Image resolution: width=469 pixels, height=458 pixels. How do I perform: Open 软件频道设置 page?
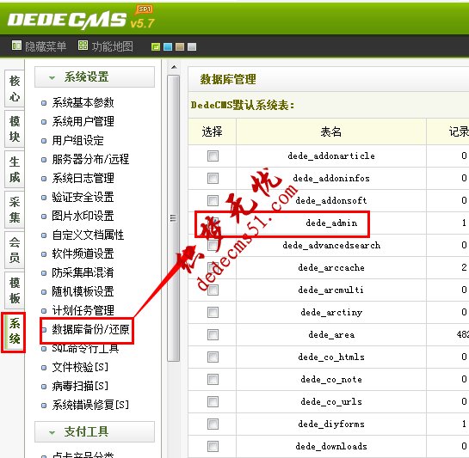[x=83, y=253]
